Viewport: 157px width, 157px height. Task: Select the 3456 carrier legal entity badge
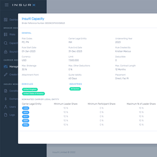[x=26, y=112]
